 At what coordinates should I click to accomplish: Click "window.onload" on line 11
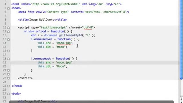click(x=35, y=31)
